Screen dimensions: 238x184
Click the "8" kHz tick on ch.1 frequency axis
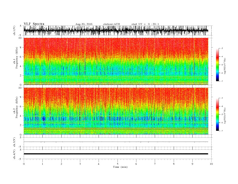[21, 48]
